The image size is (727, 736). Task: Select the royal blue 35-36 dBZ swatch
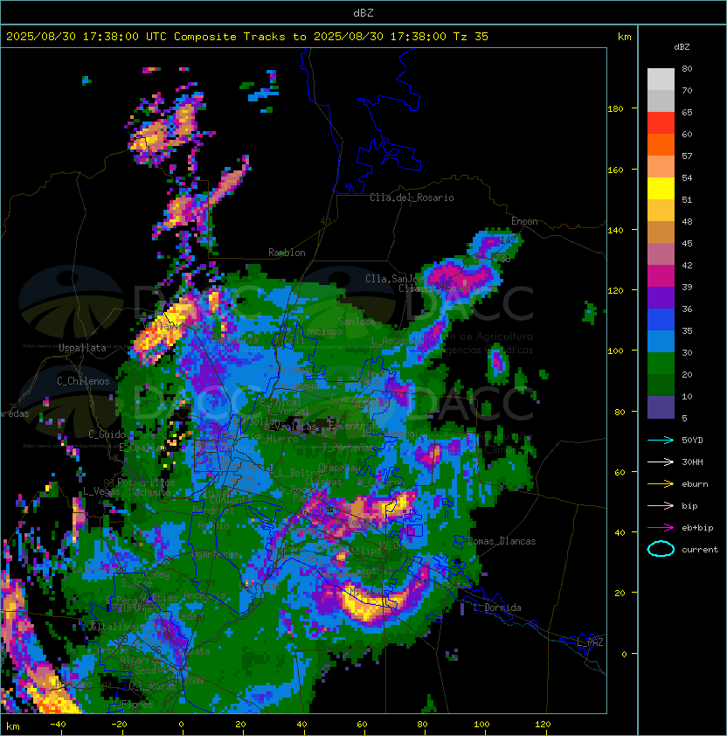pos(661,320)
